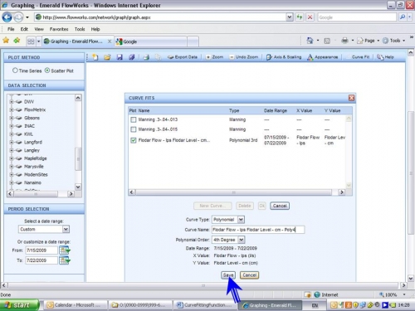Open Axis & Scaling settings

284,57
